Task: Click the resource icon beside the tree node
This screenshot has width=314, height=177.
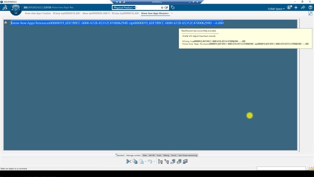Action: point(6,23)
